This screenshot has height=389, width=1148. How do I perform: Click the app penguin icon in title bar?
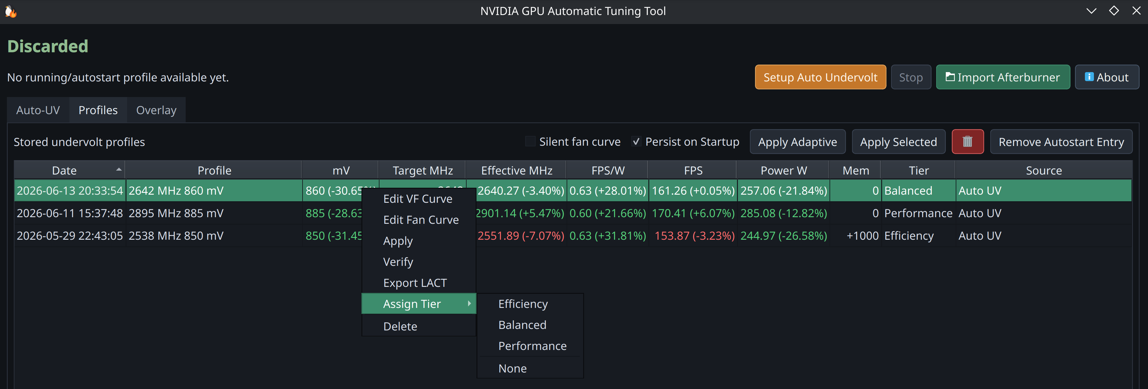(x=11, y=11)
